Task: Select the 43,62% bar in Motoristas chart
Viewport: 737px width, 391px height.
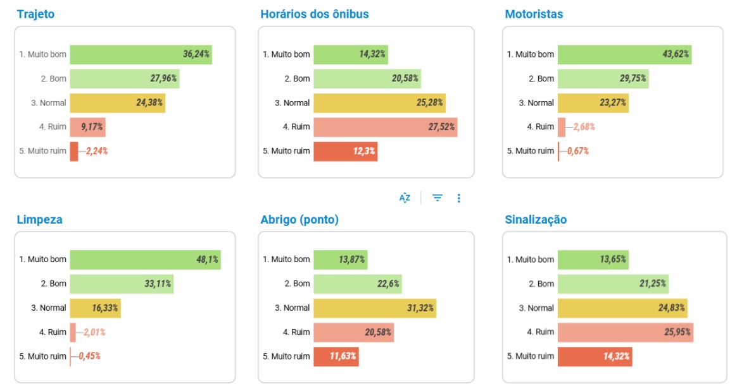Action: coord(625,54)
